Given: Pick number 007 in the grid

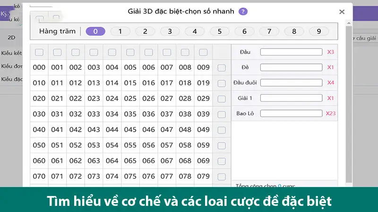Looking at the screenshot, I should click(x=167, y=67).
